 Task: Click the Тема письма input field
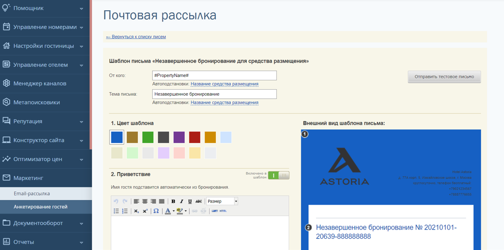tap(214, 94)
